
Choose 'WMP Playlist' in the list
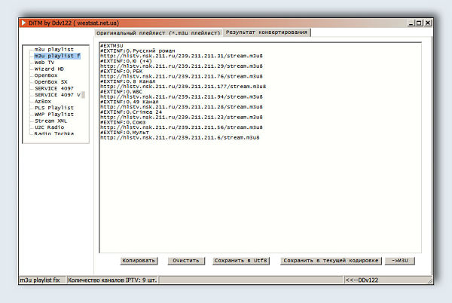pos(53,114)
